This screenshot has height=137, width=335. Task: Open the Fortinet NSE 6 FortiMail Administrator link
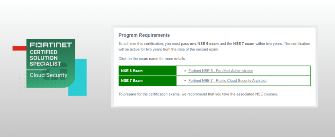[x=221, y=71]
